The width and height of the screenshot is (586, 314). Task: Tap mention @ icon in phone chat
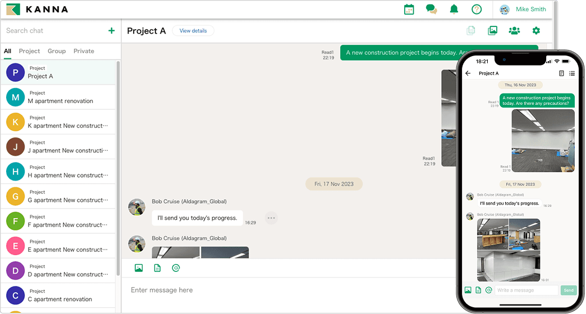pyautogui.click(x=488, y=290)
